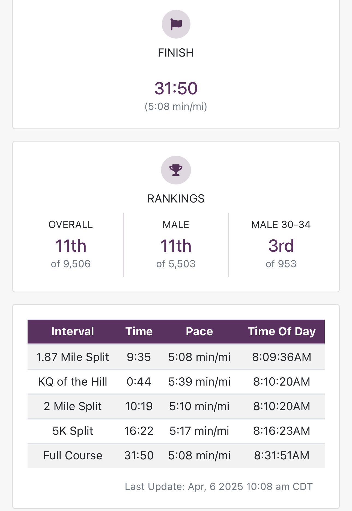The width and height of the screenshot is (352, 511).
Task: Open the Male 30-34 3rd ranking
Action: [281, 246]
